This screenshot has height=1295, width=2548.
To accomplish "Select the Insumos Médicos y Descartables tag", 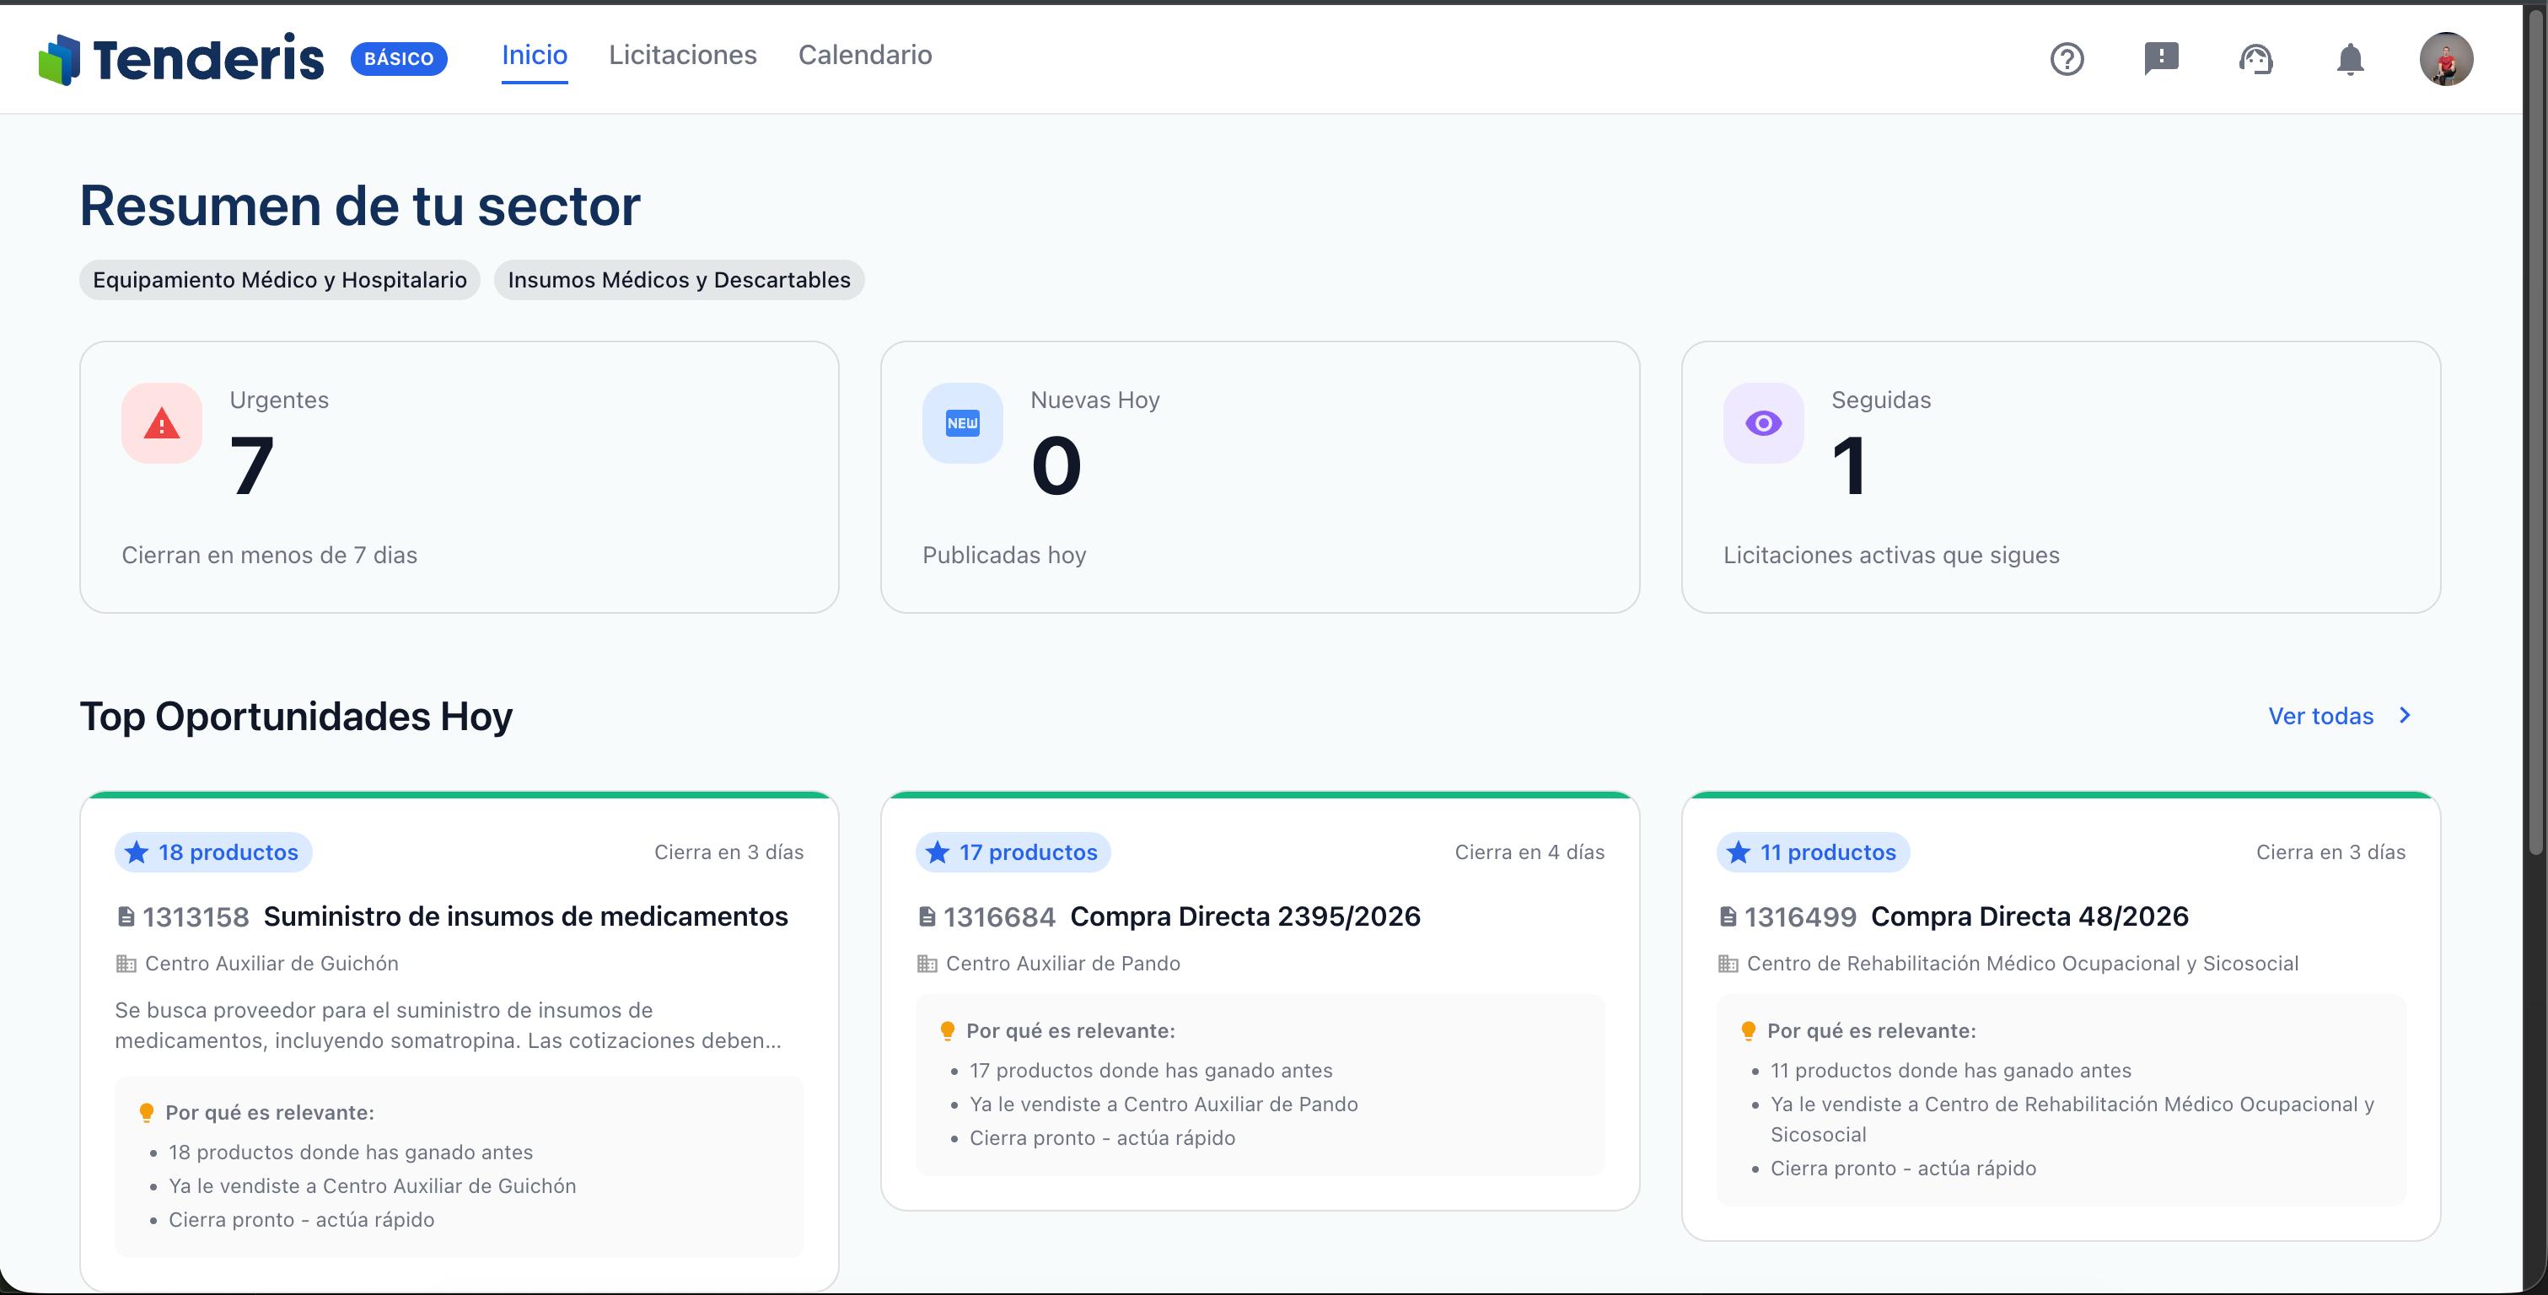I will [680, 280].
